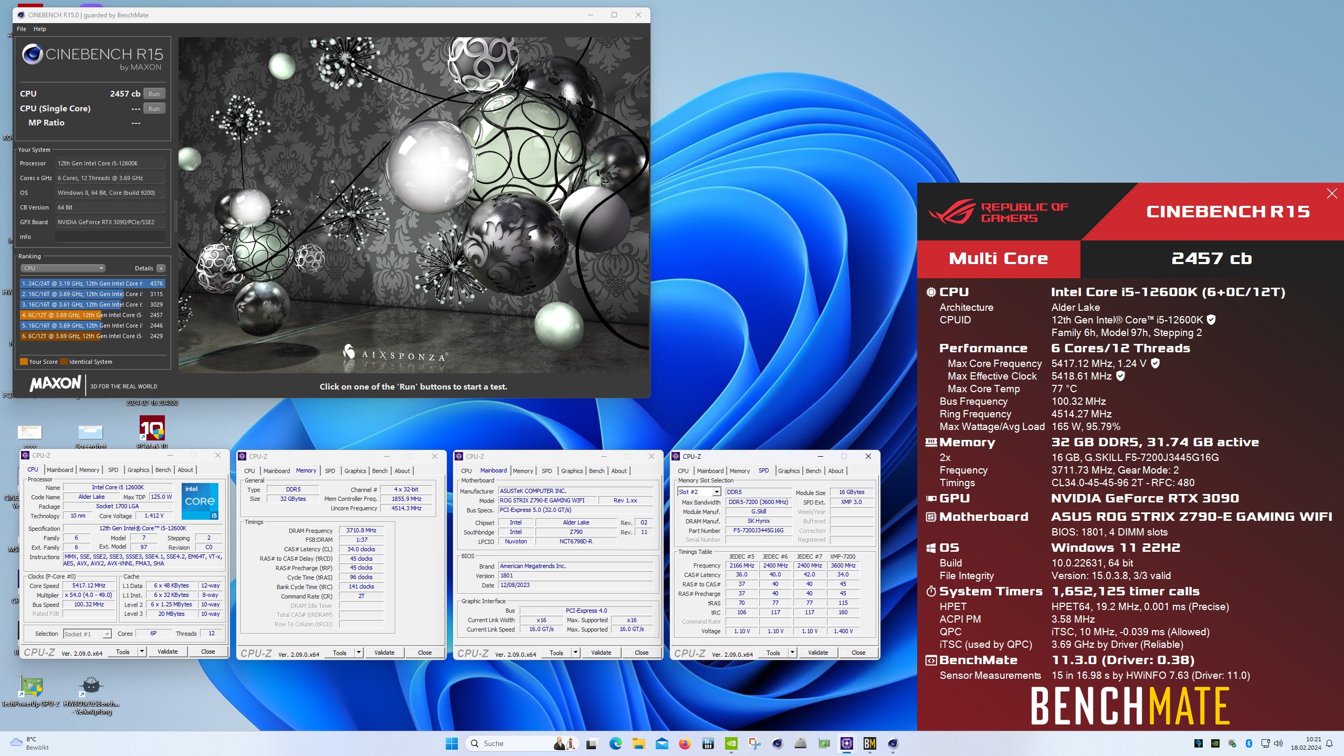This screenshot has width=1344, height=756.
Task: Open the notifications bell
Action: 1329,743
